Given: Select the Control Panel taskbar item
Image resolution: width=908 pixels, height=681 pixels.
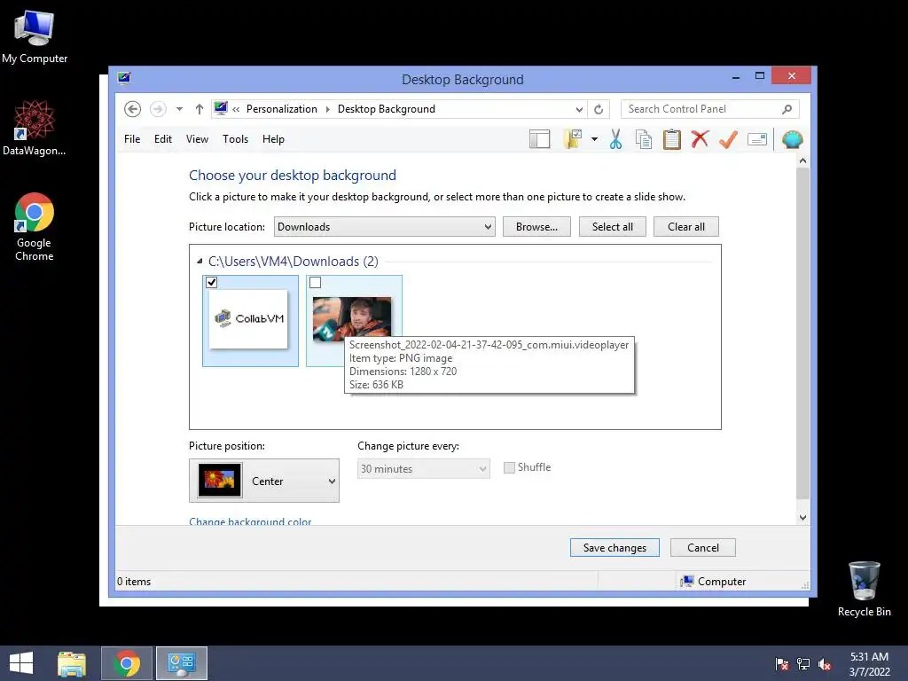Looking at the screenshot, I should [182, 663].
